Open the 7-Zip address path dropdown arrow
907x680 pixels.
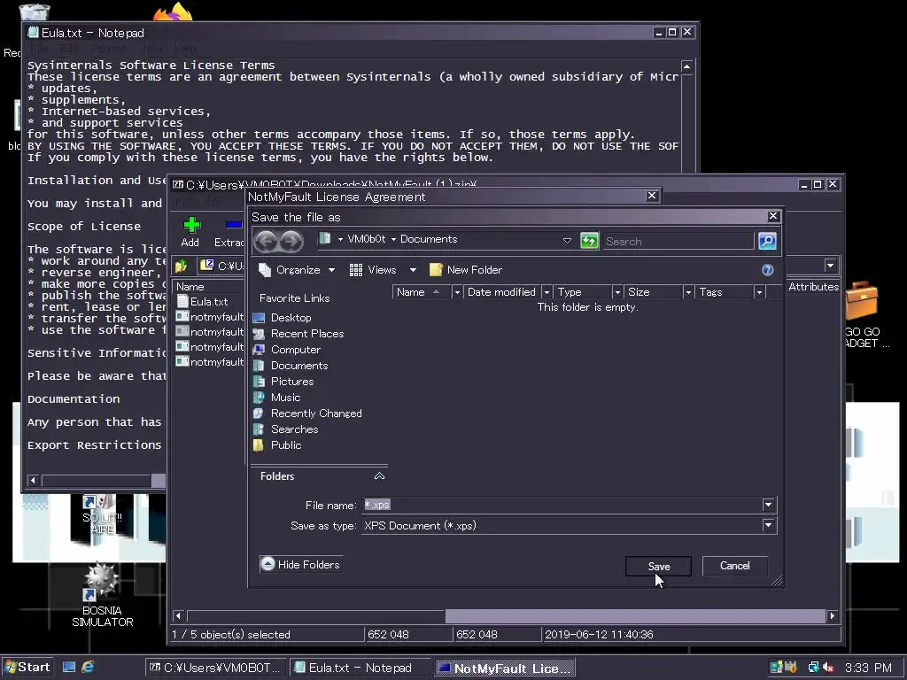point(830,266)
